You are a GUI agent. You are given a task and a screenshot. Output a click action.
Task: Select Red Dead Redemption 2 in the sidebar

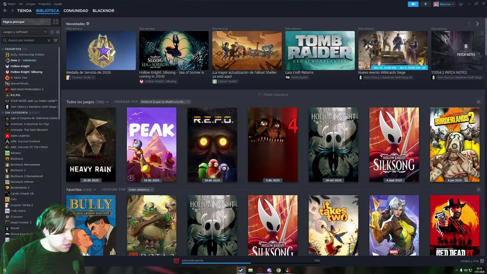click(x=27, y=89)
